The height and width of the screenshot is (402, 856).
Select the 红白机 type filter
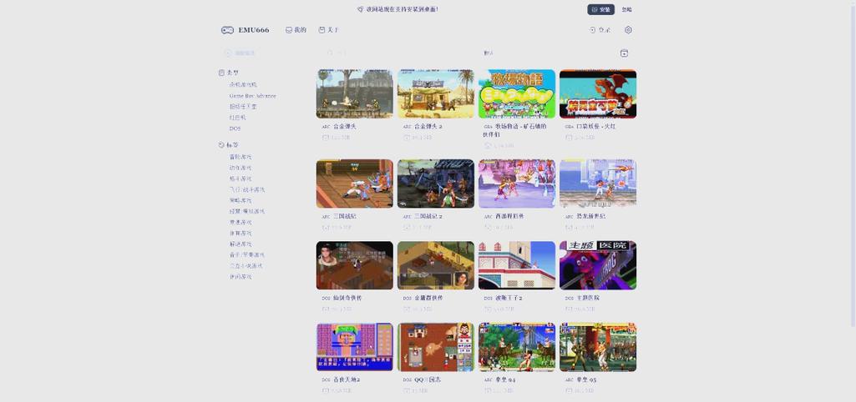pyautogui.click(x=237, y=118)
